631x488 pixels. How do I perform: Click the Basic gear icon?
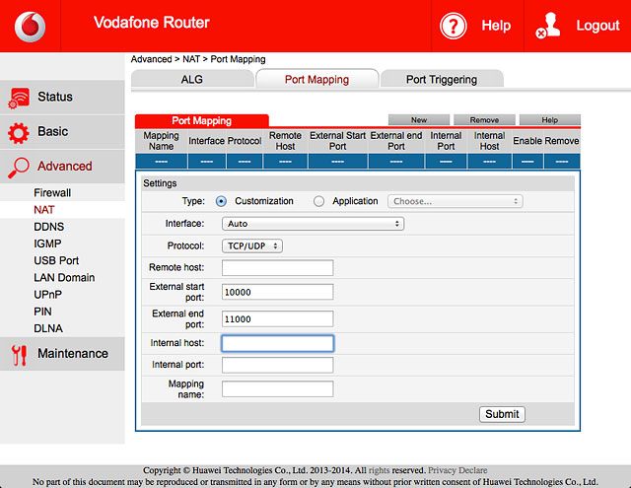point(19,133)
